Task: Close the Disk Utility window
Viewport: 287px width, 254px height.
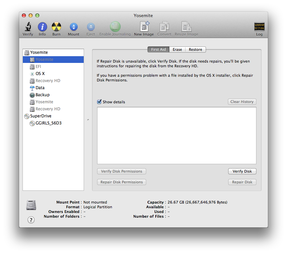Action: [24, 15]
